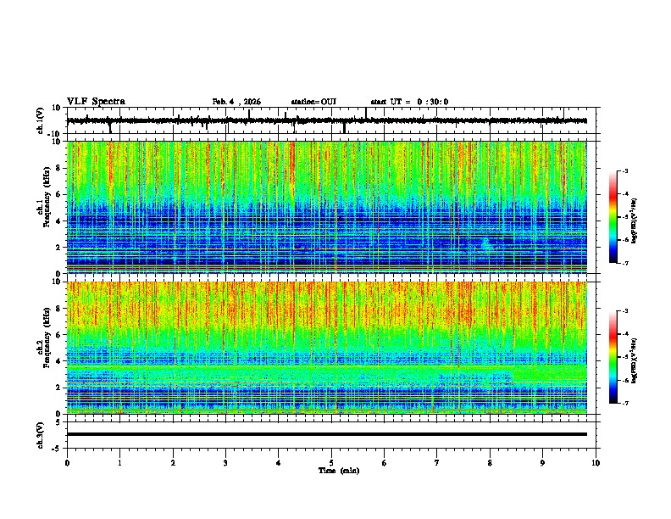This screenshot has width=671, height=519.
Task: Click the "-3" label on ch.1 colorbar
Action: 625,170
